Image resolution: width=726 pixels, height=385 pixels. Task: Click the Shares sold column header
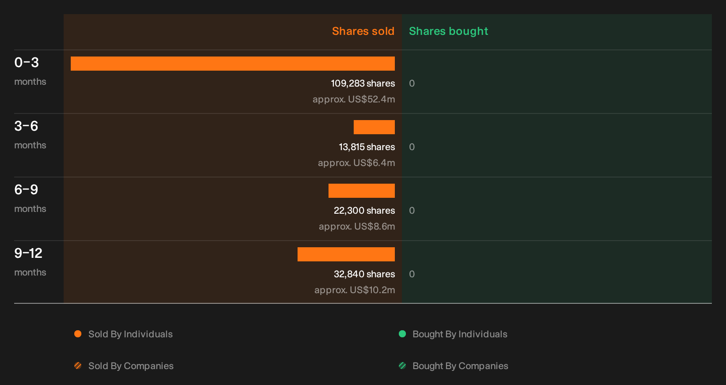tap(363, 31)
